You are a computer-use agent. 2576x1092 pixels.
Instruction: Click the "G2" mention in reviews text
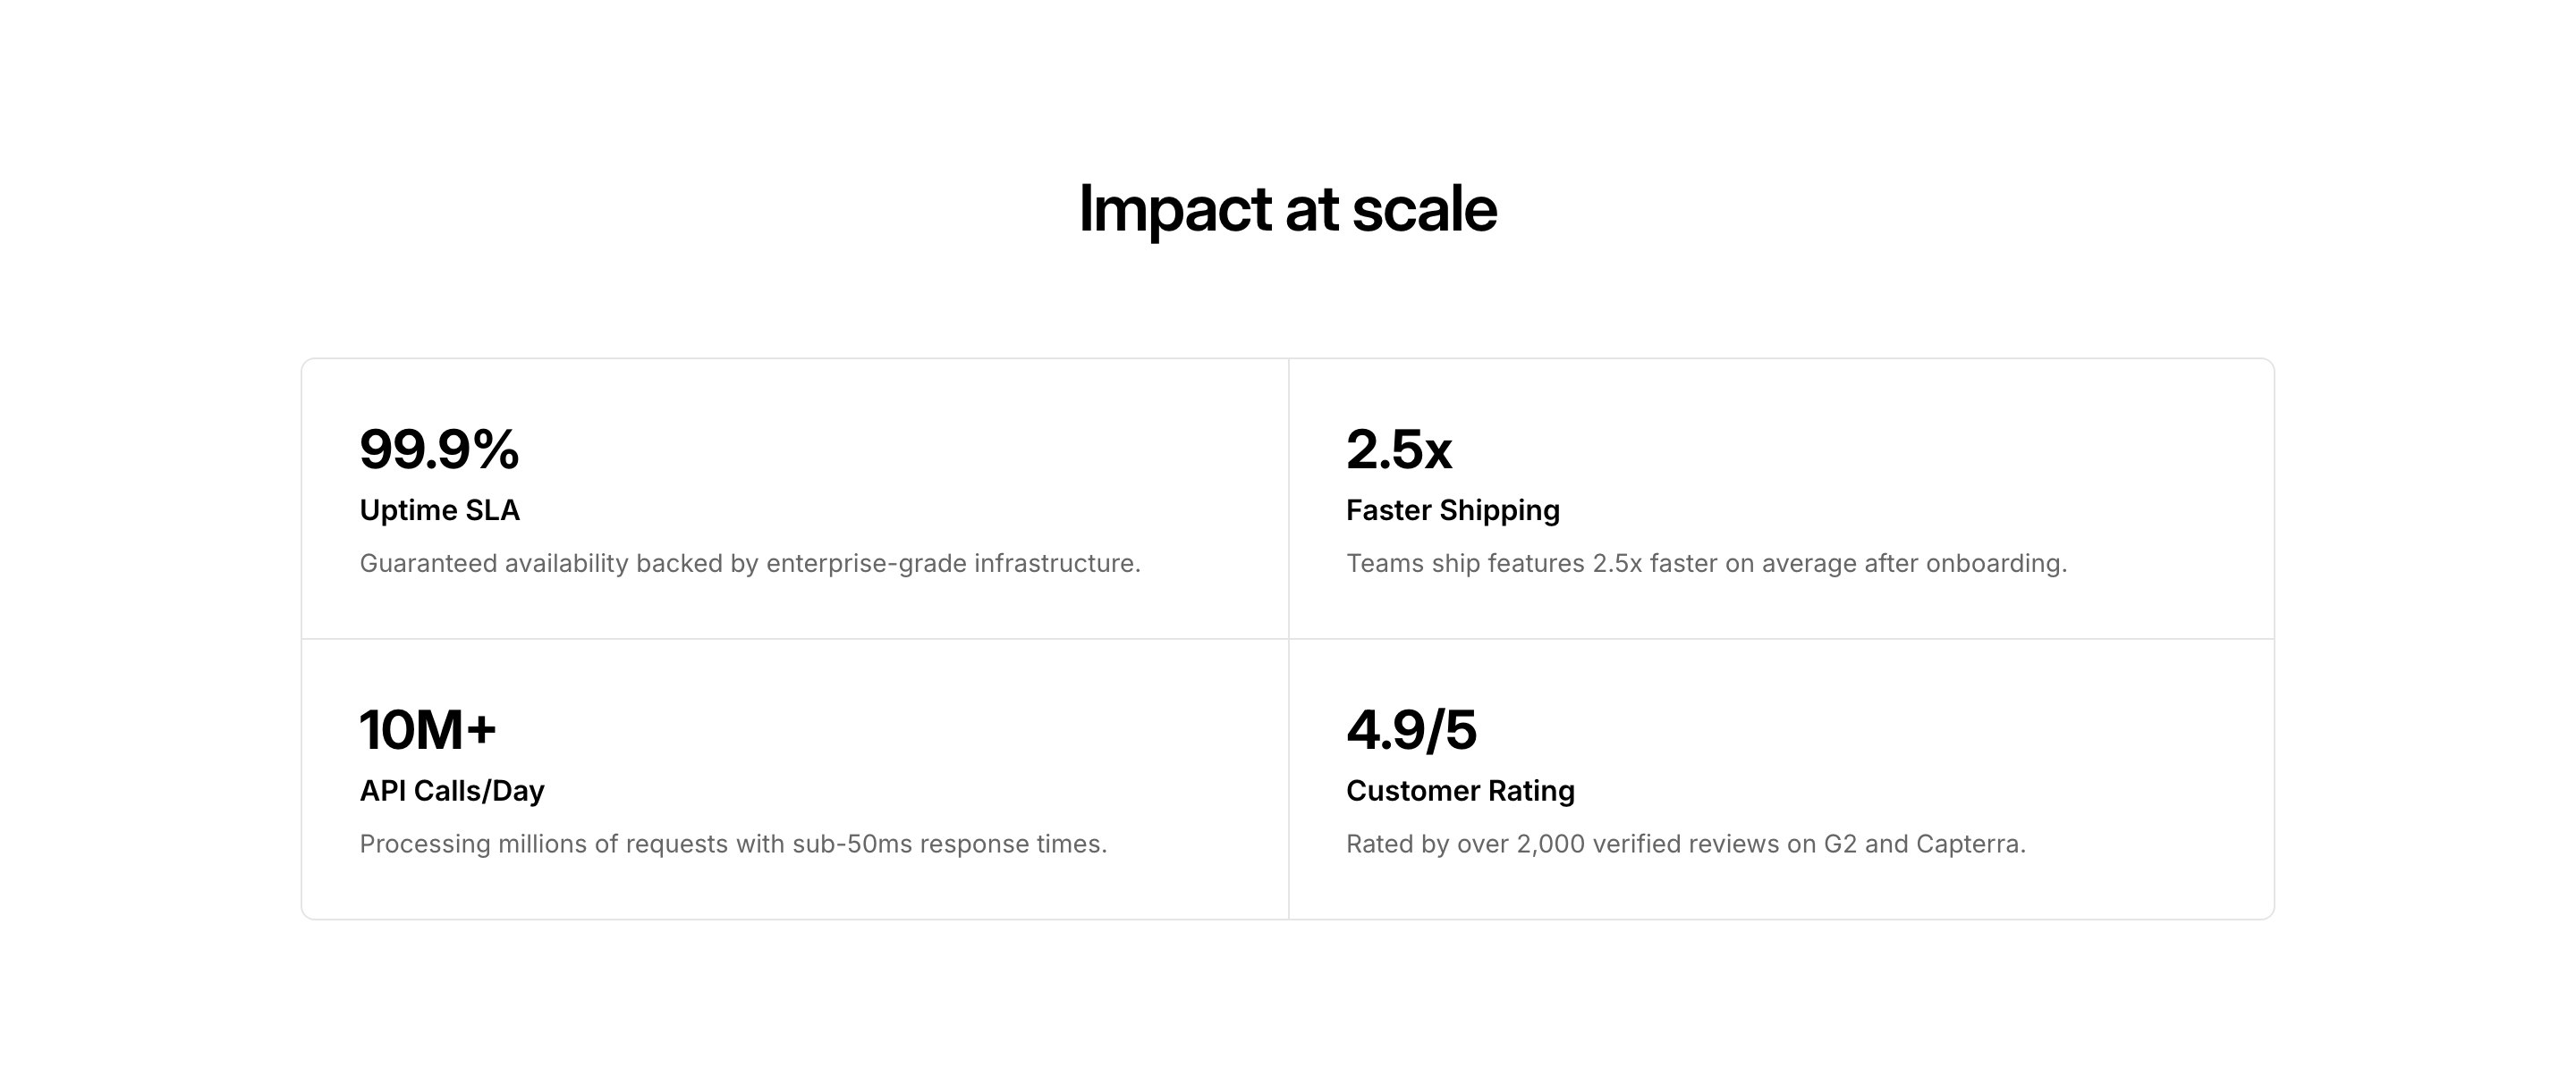(1839, 844)
